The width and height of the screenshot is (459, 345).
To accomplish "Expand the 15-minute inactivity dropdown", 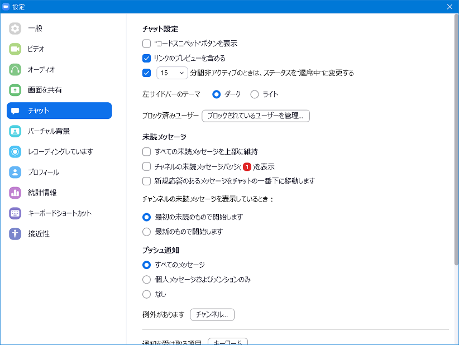I will (172, 73).
